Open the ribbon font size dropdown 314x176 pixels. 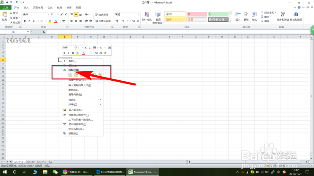pos(58,15)
